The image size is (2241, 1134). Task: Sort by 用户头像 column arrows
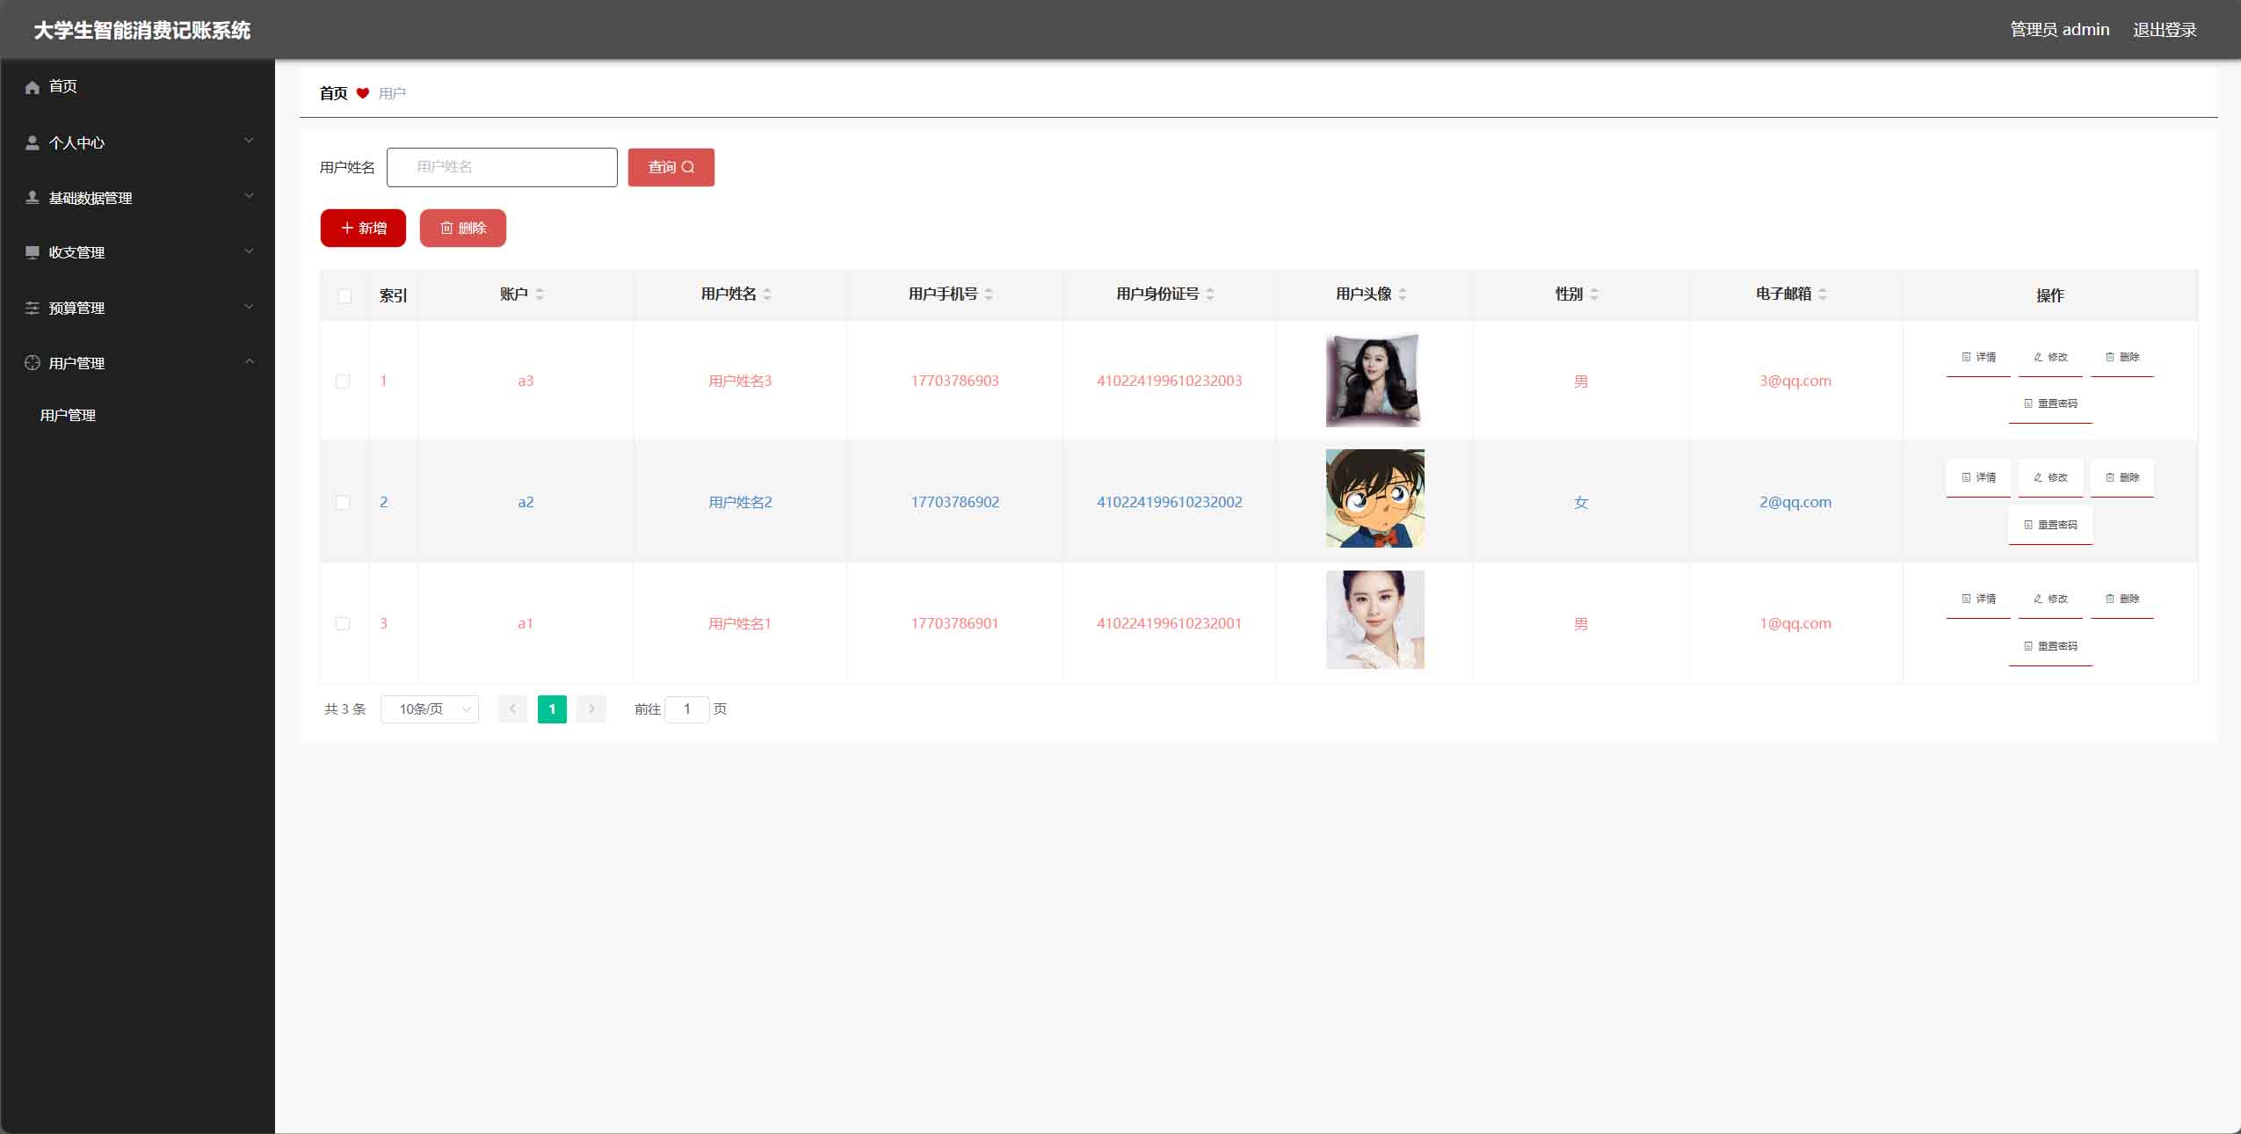pyautogui.click(x=1403, y=294)
